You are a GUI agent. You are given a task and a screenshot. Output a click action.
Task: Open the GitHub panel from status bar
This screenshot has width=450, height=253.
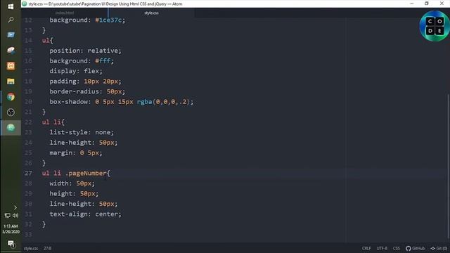click(x=416, y=248)
